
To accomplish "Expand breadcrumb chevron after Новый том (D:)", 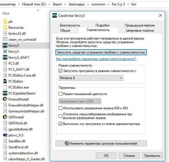I will pyautogui.click(x=49, y=5).
